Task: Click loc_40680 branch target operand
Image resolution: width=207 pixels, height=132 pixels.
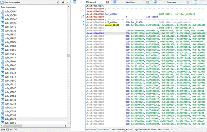Action: coord(152,17)
